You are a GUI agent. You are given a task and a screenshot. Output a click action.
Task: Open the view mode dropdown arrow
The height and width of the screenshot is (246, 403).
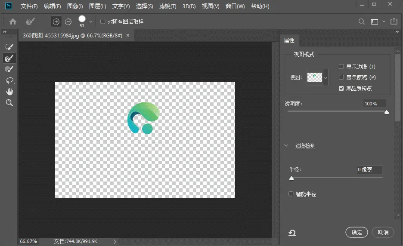click(x=325, y=77)
